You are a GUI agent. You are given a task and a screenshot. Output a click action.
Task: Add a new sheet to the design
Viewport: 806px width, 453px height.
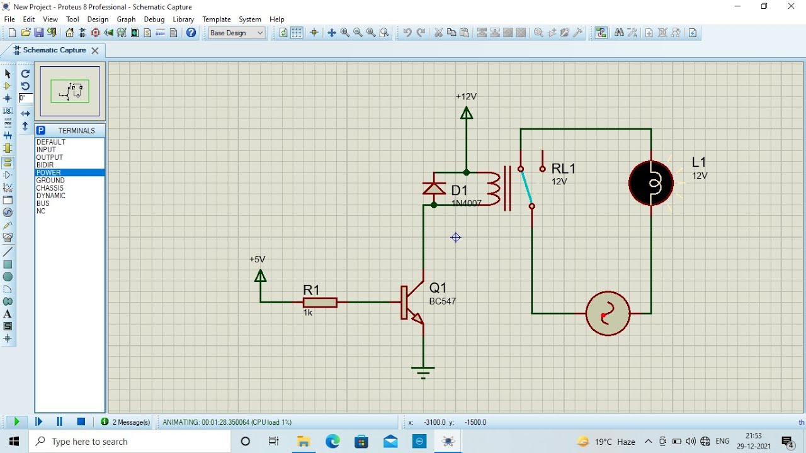(649, 33)
